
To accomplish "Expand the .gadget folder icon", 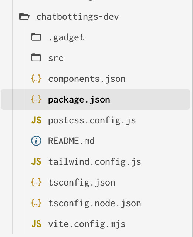I will click(x=36, y=37).
